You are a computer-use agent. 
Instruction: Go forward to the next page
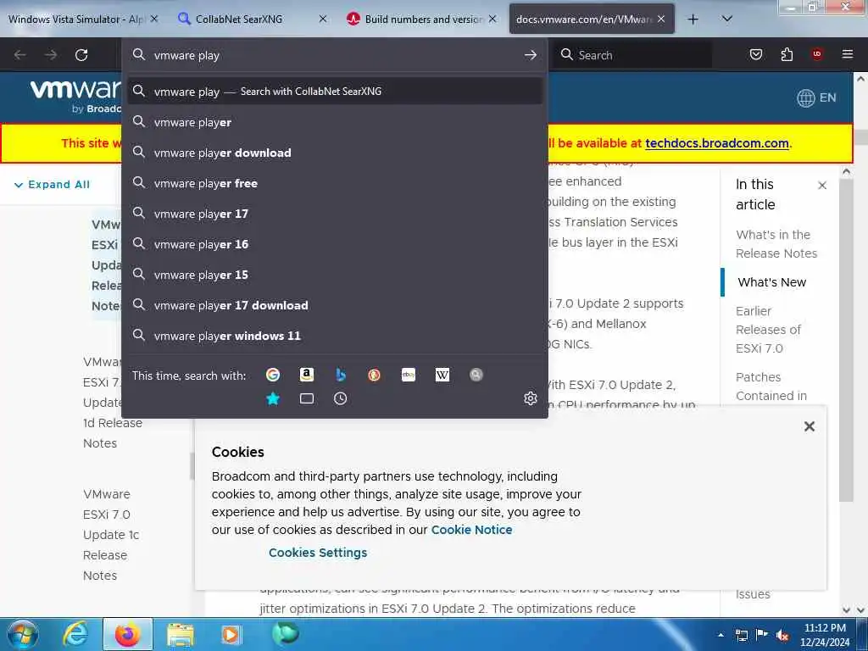pyautogui.click(x=51, y=55)
